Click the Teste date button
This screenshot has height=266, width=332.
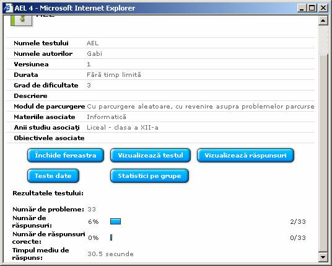point(53,175)
